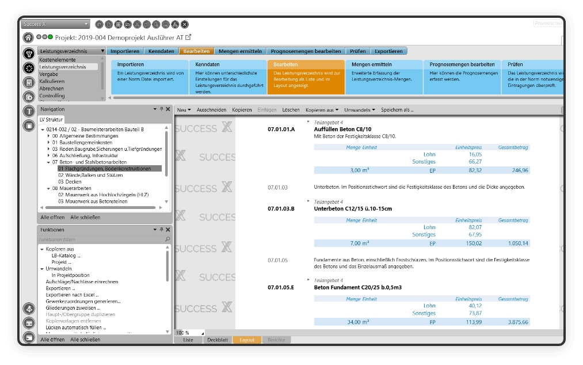This screenshot has width=583, height=365.
Task: Click the radial burst icon in left sidebar
Action: pyautogui.click(x=29, y=68)
